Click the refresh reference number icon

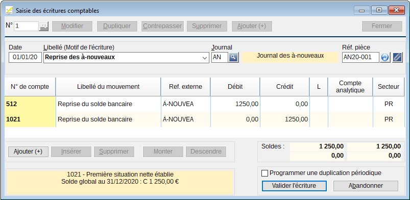tap(385, 57)
